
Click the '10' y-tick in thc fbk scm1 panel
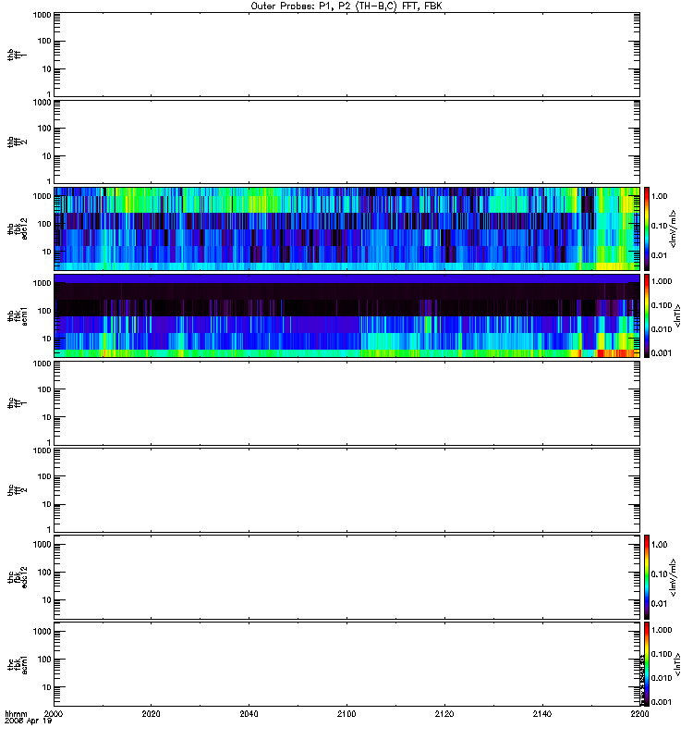46,687
